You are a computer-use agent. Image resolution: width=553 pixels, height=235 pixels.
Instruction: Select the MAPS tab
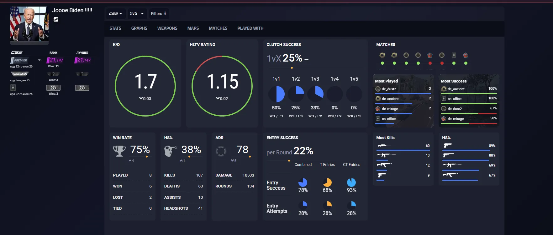pos(193,28)
